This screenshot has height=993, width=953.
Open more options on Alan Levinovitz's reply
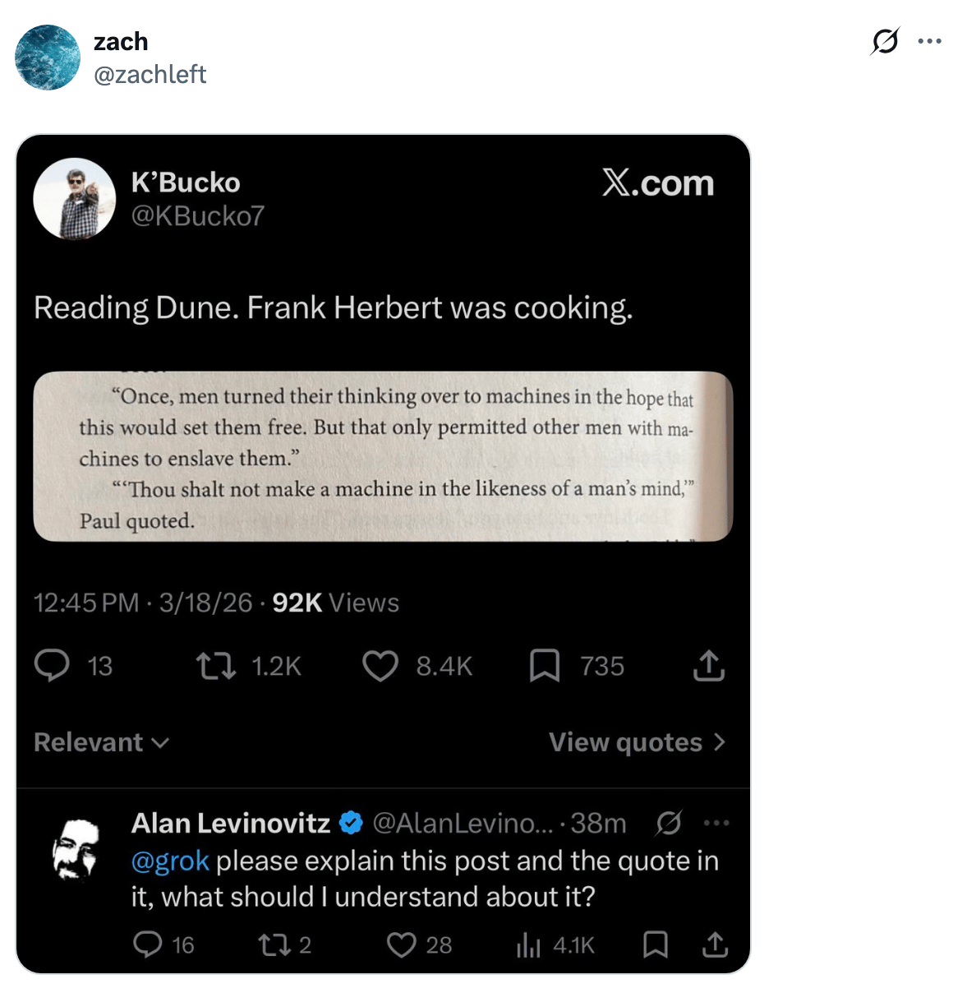[x=716, y=822]
